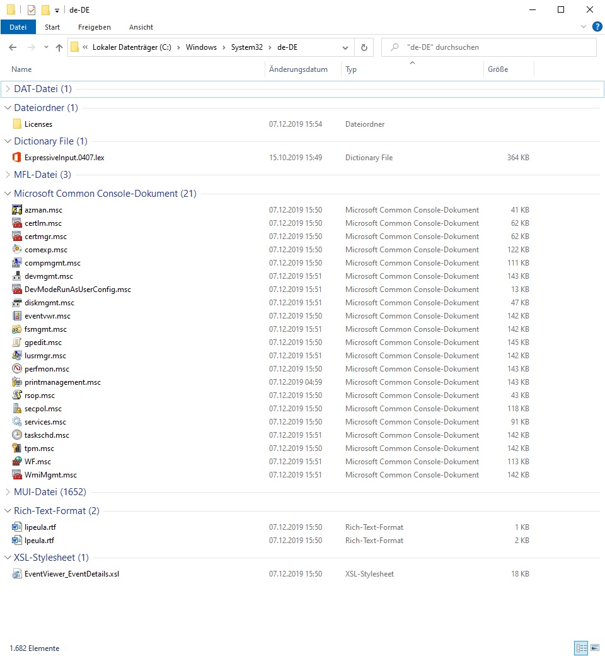Click the lpeula.rtf Word icon
Image resolution: width=605 pixels, height=656 pixels.
[17, 541]
